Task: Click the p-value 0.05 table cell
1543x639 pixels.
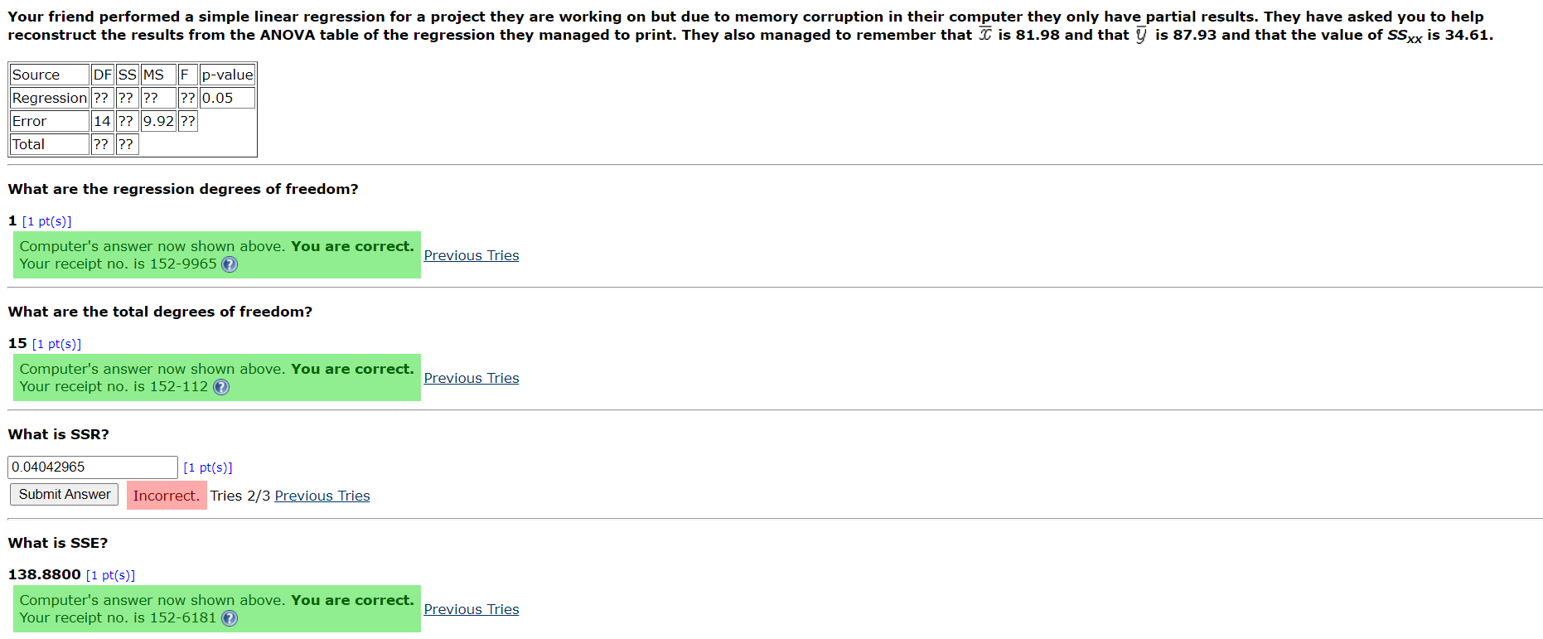Action: [x=227, y=98]
